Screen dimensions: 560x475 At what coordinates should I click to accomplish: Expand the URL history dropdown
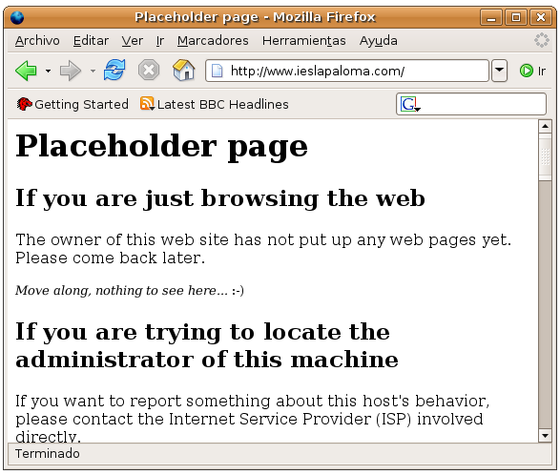499,71
